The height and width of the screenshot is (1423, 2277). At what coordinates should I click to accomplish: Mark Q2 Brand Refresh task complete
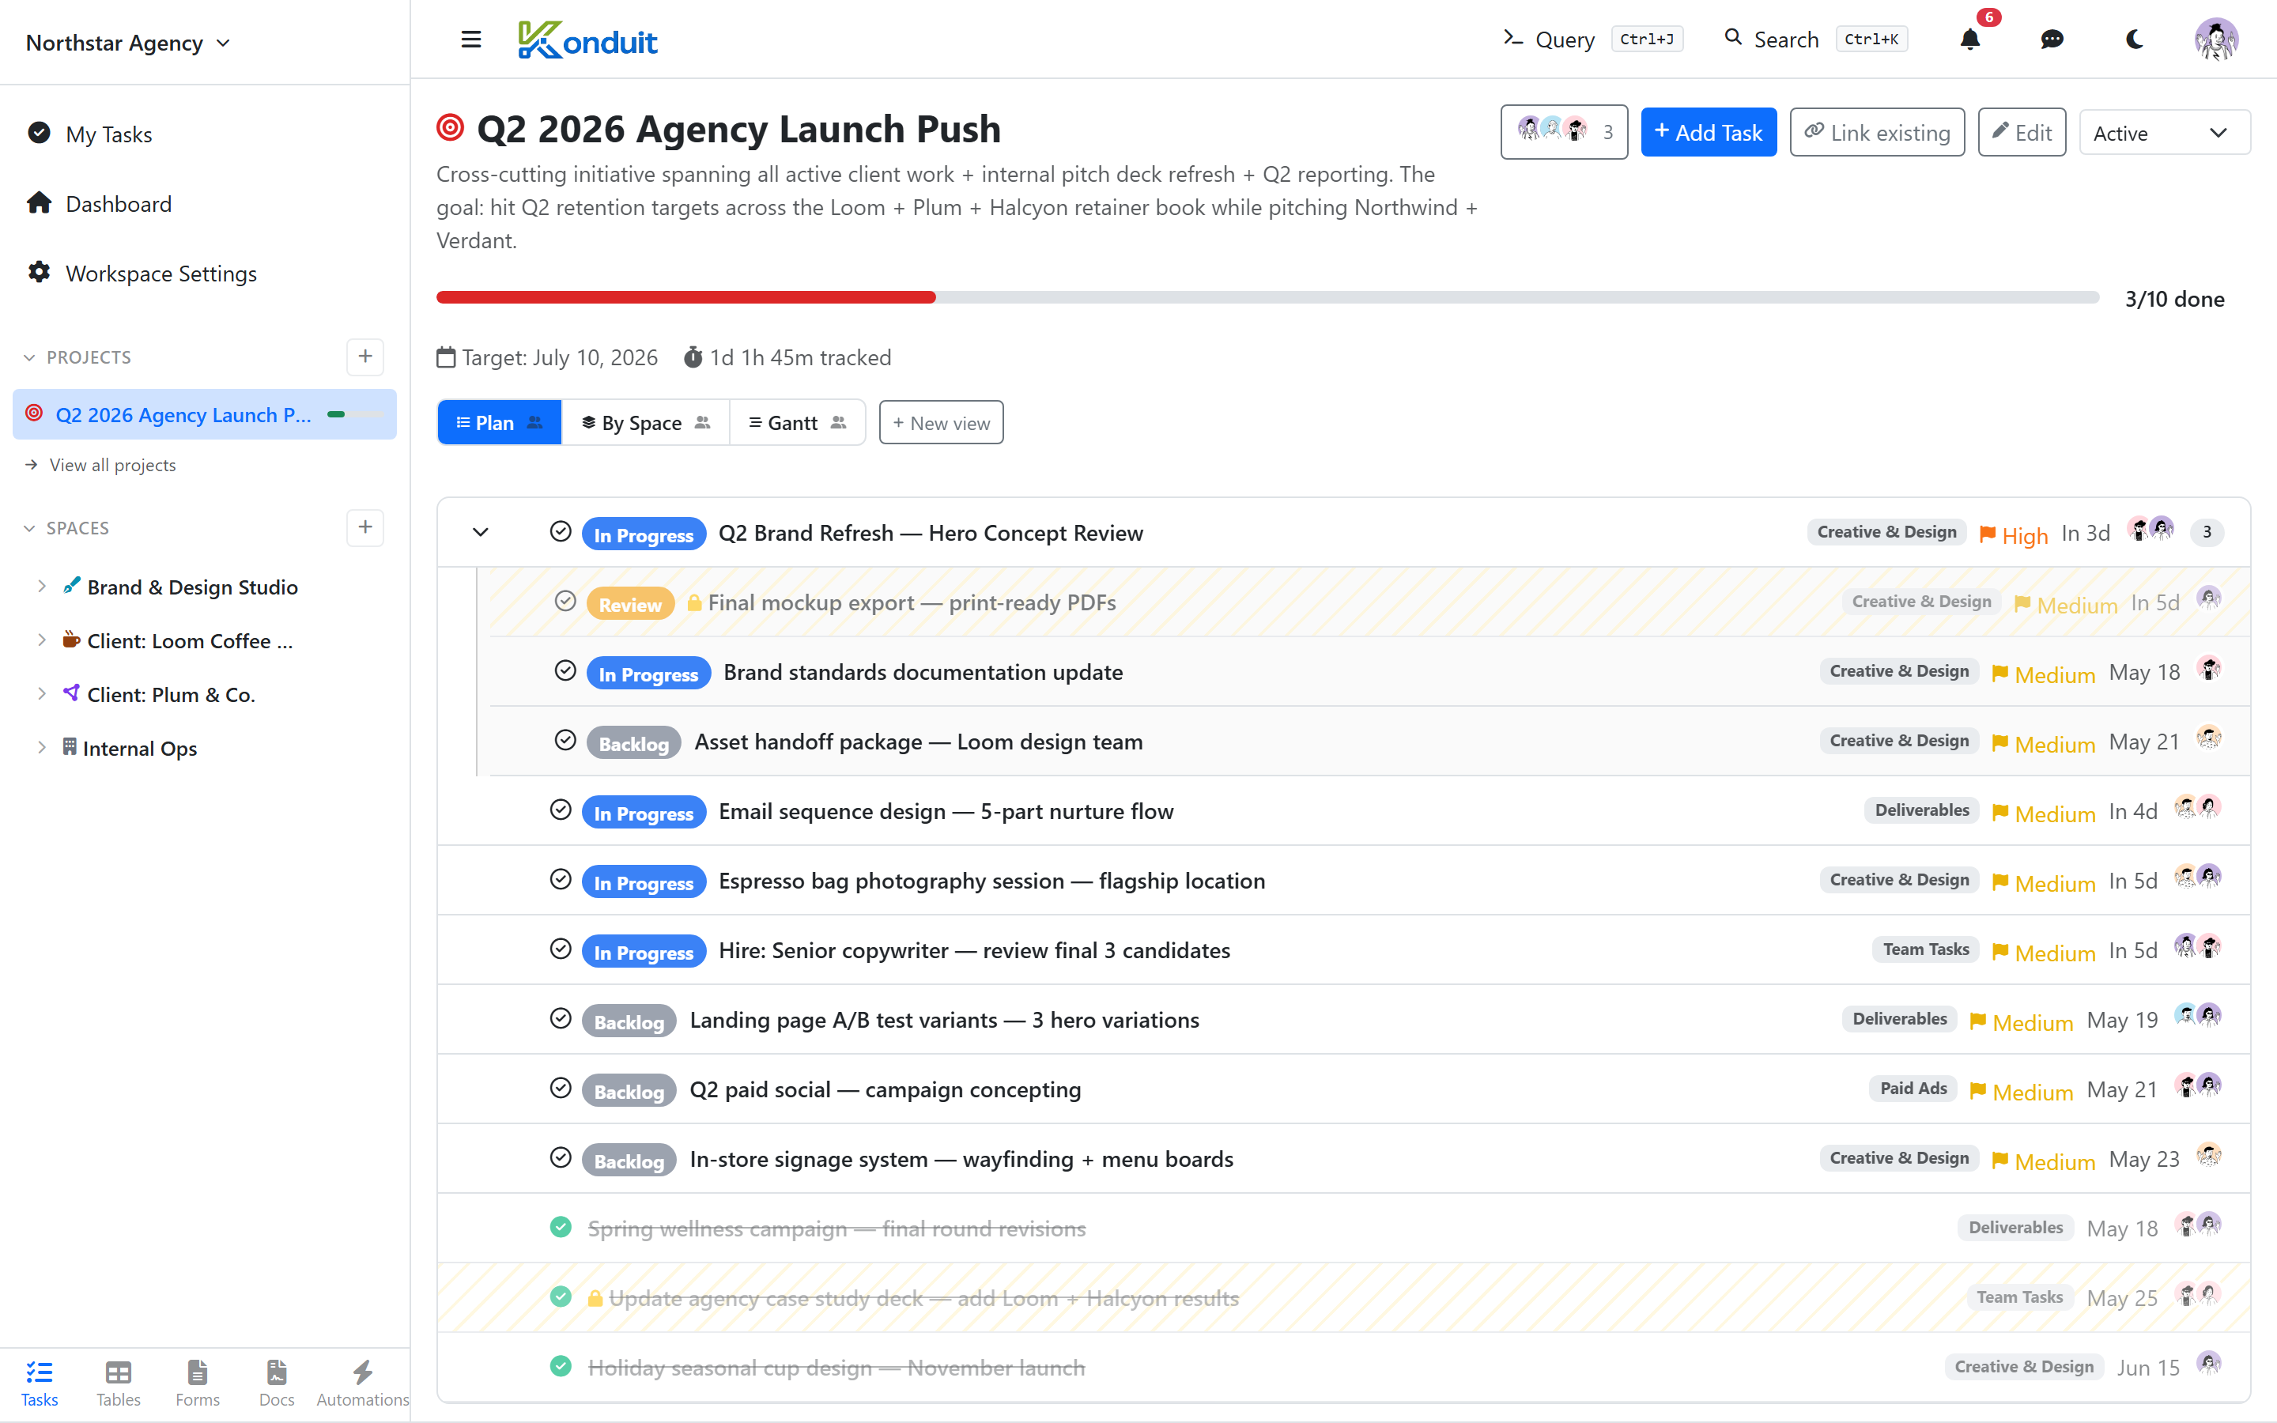point(561,532)
